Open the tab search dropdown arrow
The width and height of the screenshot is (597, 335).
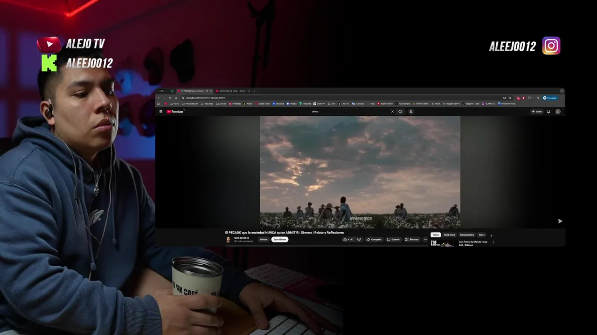[562, 91]
